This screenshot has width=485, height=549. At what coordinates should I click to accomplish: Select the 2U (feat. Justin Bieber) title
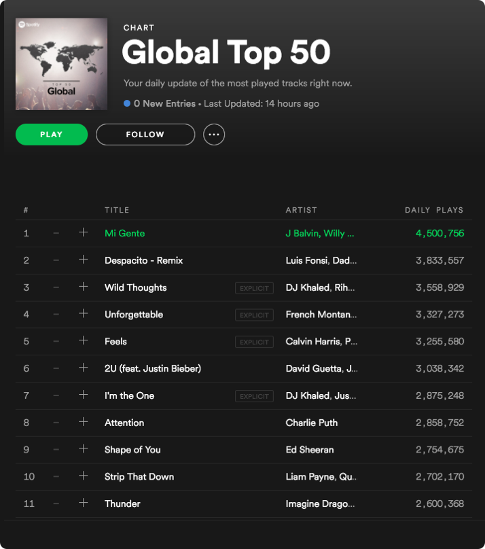153,368
